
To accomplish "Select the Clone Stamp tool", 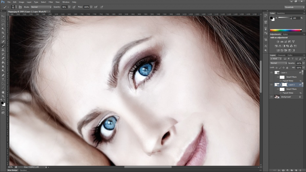I will pyautogui.click(x=3, y=50).
